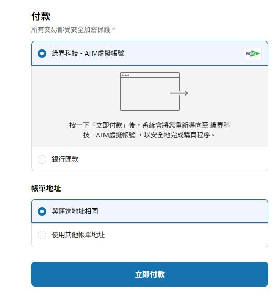
Task: Click the ECPay logo badge
Action: (253, 54)
